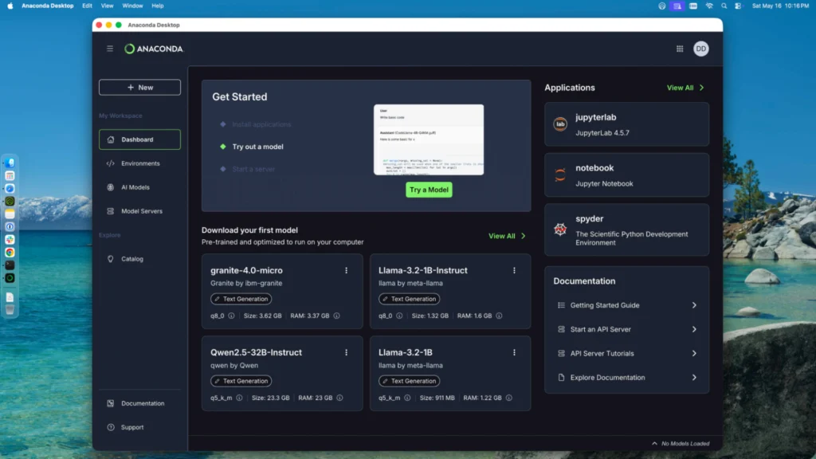Click the date and time in menu bar

(x=780, y=6)
